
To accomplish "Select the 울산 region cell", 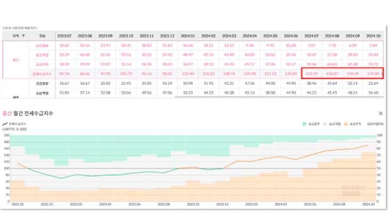I will pos(16,60).
